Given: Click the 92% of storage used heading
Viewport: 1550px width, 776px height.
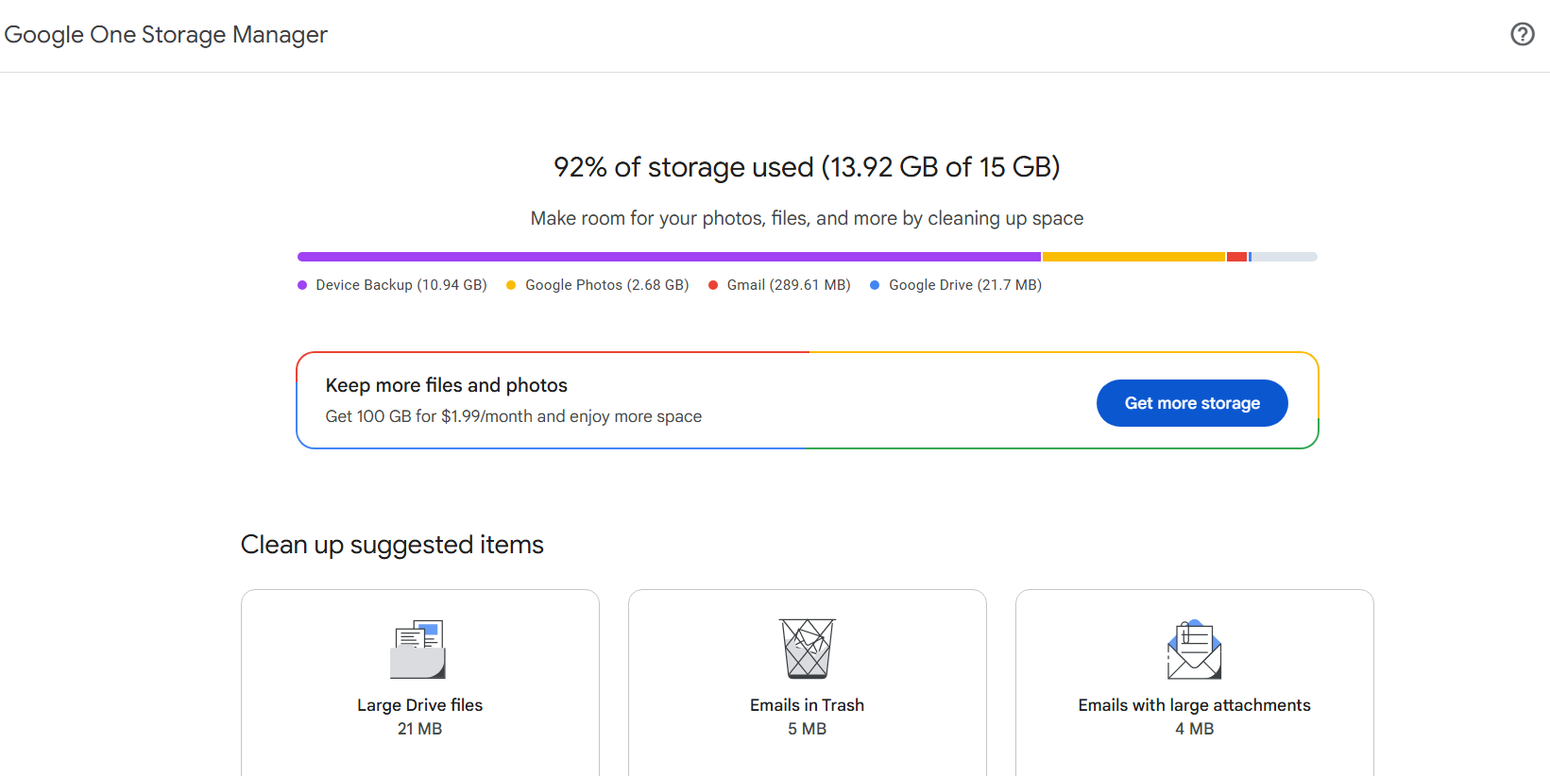Looking at the screenshot, I should click(x=807, y=167).
